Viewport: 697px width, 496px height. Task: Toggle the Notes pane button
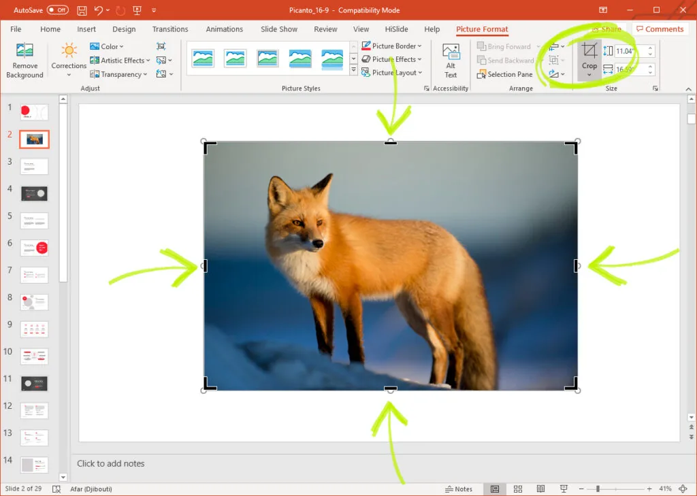[x=459, y=489]
